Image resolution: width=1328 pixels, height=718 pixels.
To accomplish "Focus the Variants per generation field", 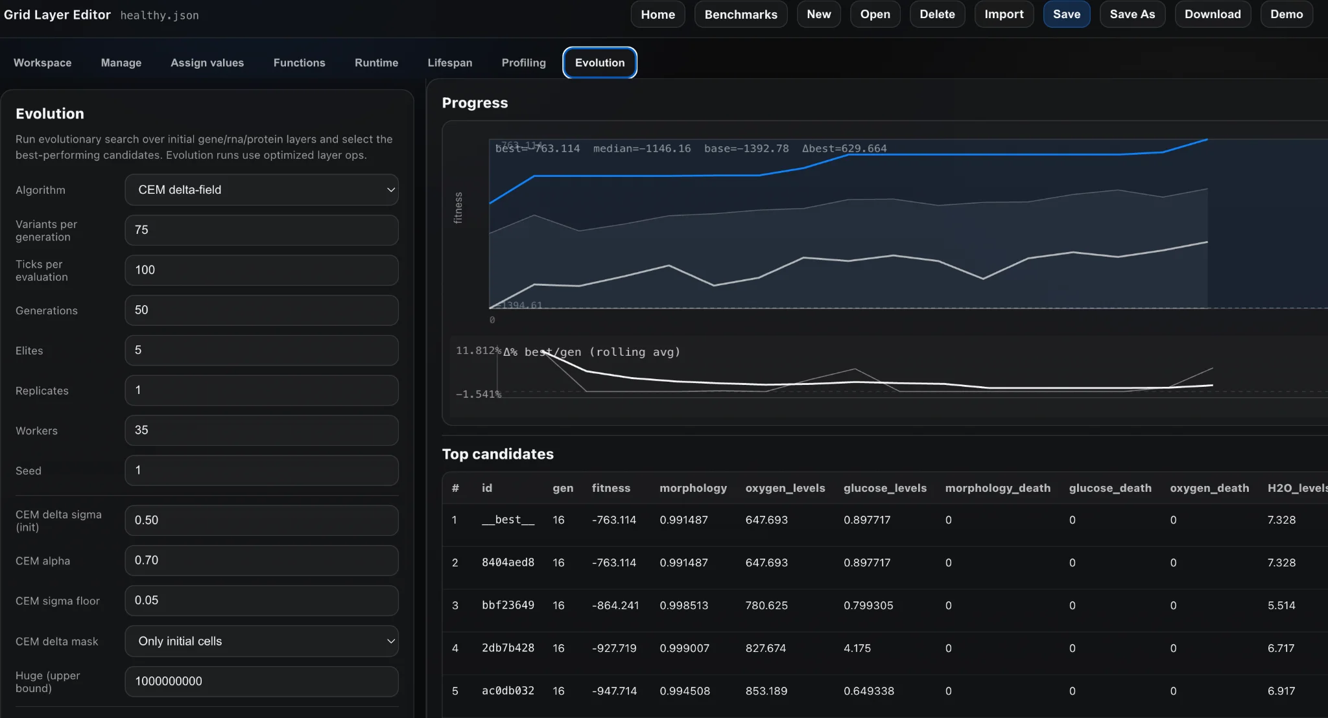I will [261, 230].
